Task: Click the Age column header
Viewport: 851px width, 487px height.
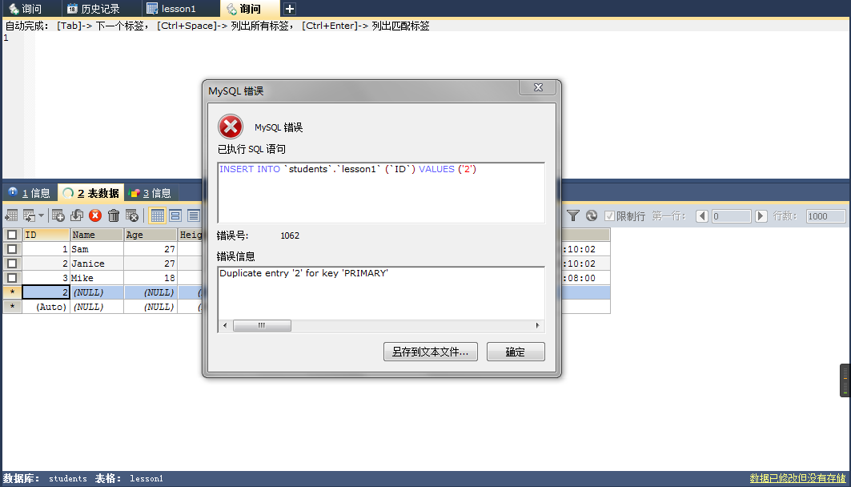Action: pyautogui.click(x=151, y=235)
